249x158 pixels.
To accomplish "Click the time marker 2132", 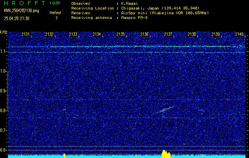I will pyautogui.click(x=49, y=34).
